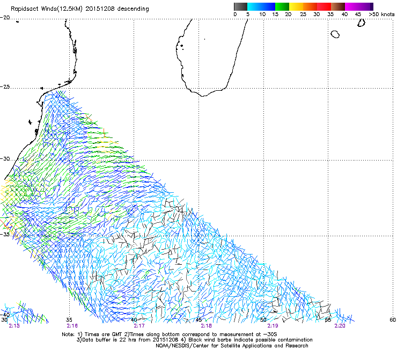The width and height of the screenshot is (397, 349).
Task: Click the longitude label '35'
Action: (x=69, y=320)
